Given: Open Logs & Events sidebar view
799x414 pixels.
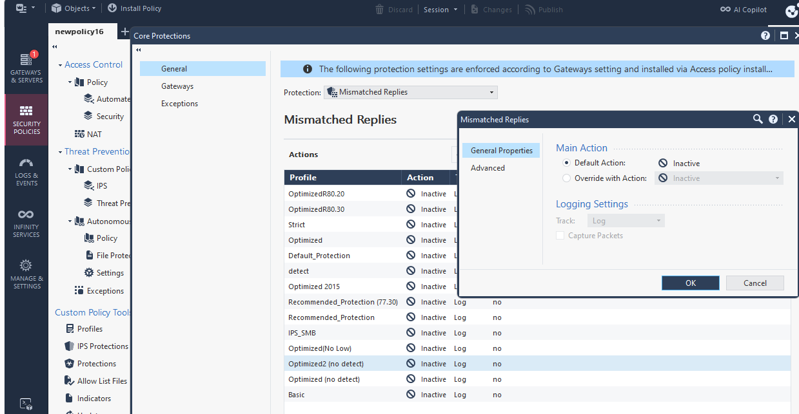Looking at the screenshot, I should coord(26,171).
